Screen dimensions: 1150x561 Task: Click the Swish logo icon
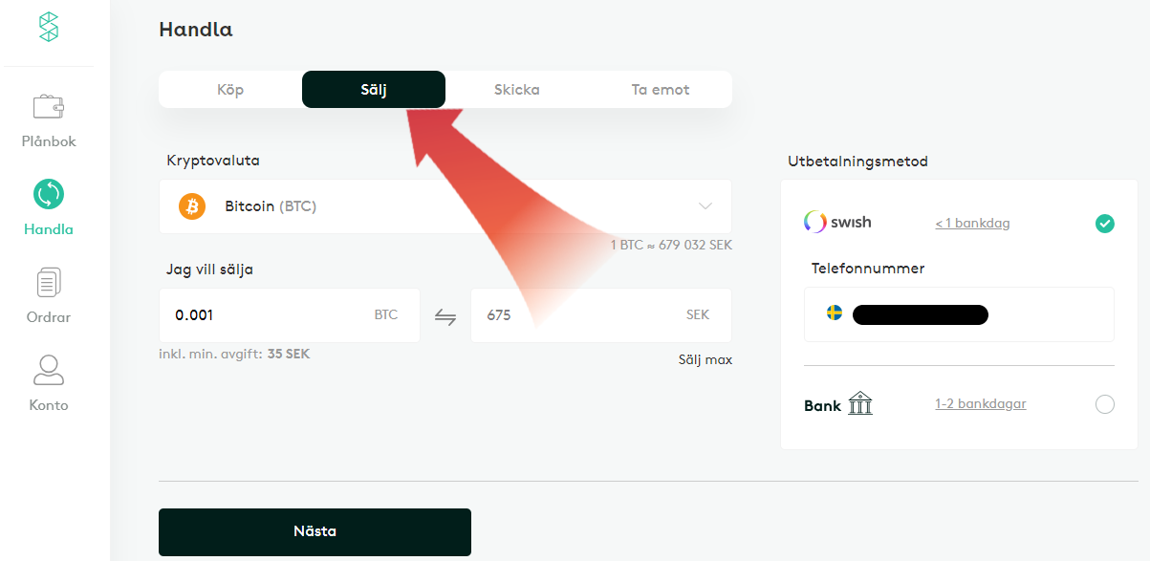815,223
